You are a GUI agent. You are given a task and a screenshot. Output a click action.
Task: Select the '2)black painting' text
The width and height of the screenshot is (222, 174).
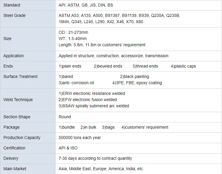point(135,76)
